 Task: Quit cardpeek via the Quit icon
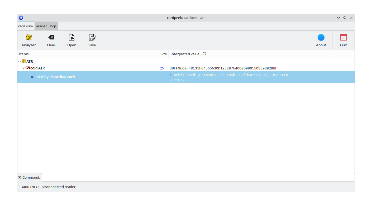point(343,38)
